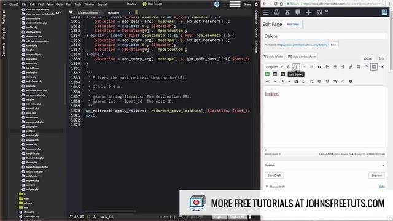Screen dimensions: 393x221
Task: Click the strikethrough icon in third toolbar row
Action: pyautogui.click(x=267, y=82)
